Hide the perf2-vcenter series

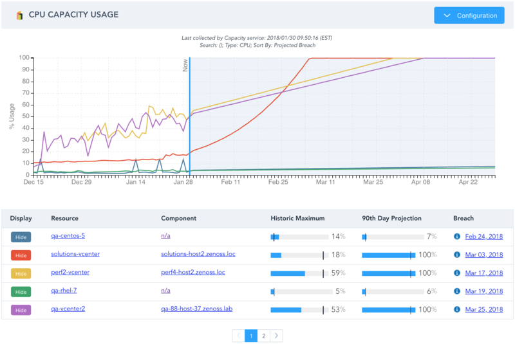(21, 273)
